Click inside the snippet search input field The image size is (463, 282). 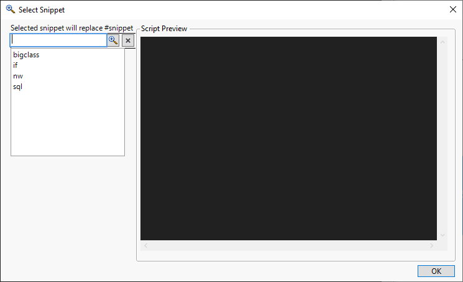[x=58, y=40]
